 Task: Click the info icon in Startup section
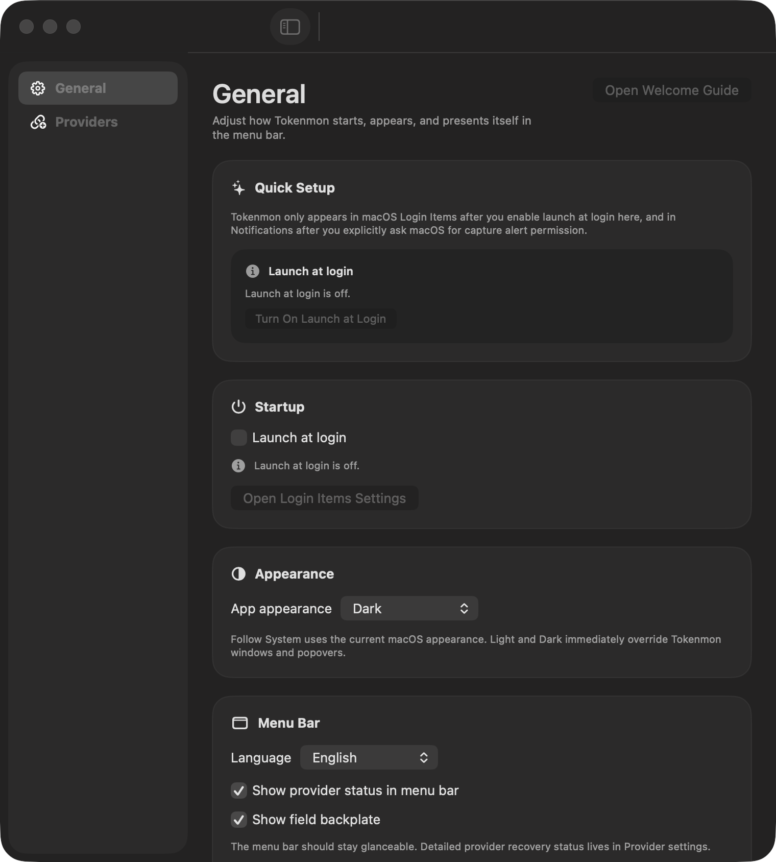(x=238, y=466)
